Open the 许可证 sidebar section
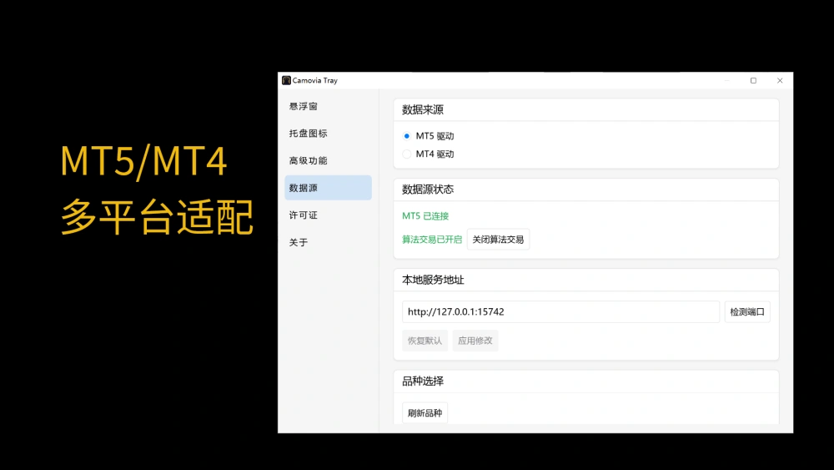Screen dimensions: 834x470 (328, 215)
